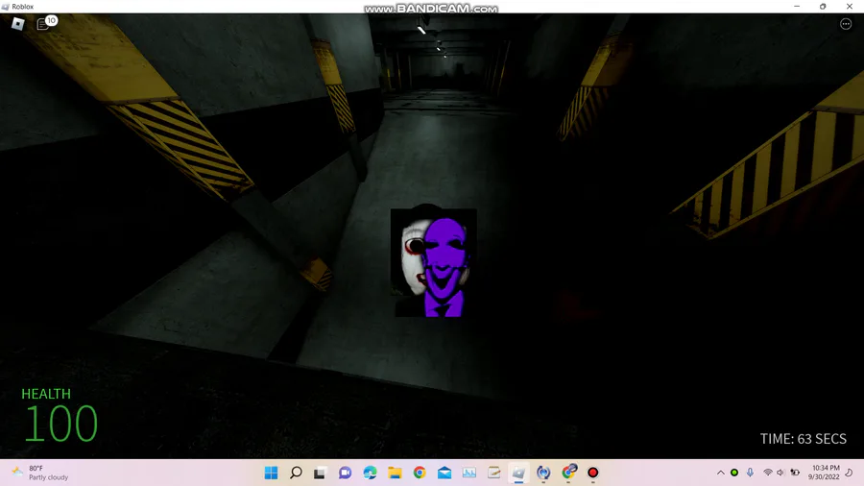Open Windows taskbar Search
864x486 pixels.
(296, 473)
